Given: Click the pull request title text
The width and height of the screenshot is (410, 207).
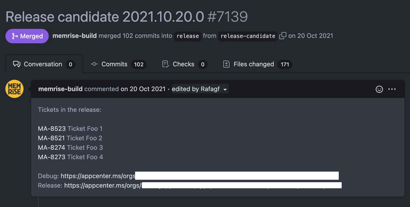Looking at the screenshot, I should [x=105, y=17].
